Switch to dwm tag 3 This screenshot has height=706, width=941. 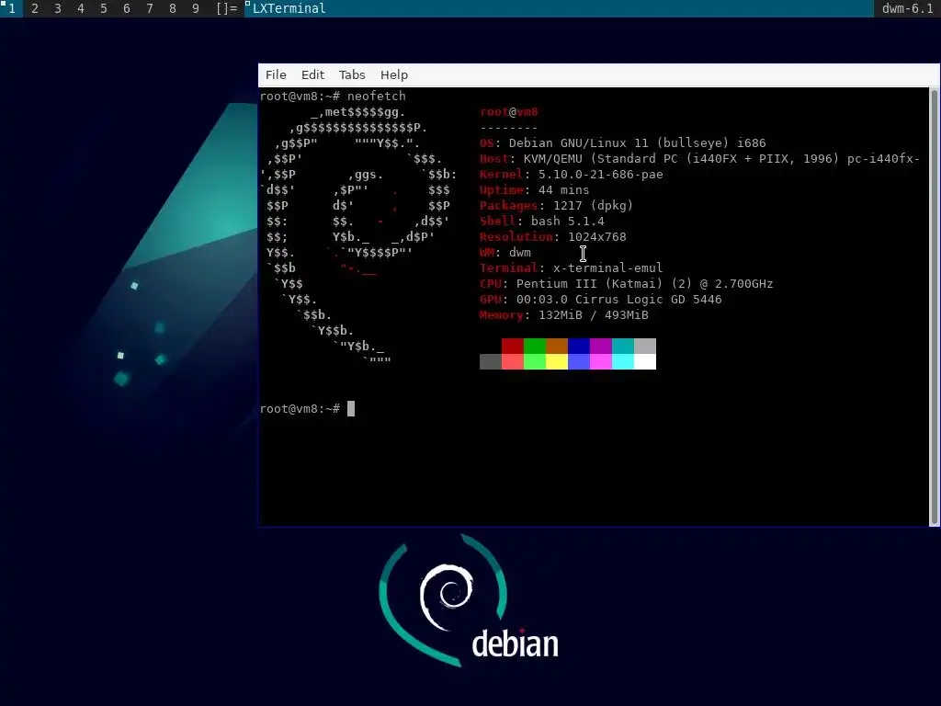pos(58,8)
